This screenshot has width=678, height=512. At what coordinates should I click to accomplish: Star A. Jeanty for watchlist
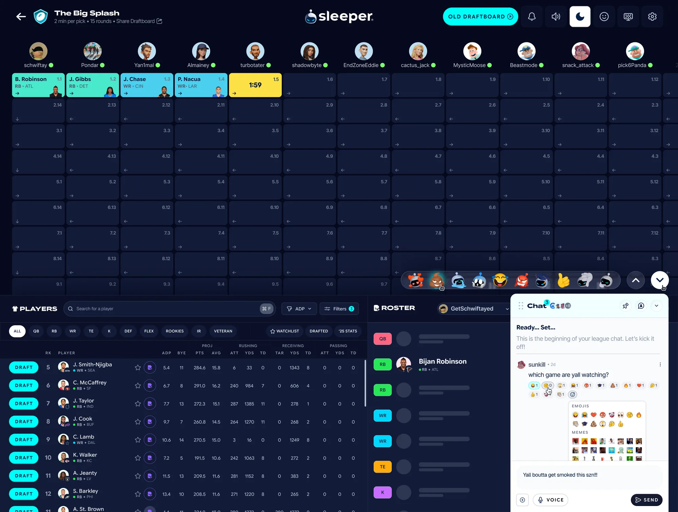[x=138, y=476]
